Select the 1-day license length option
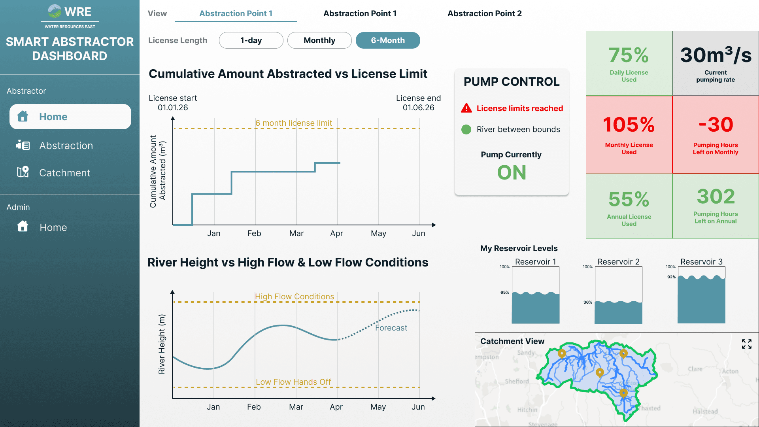The width and height of the screenshot is (759, 427). 251,40
